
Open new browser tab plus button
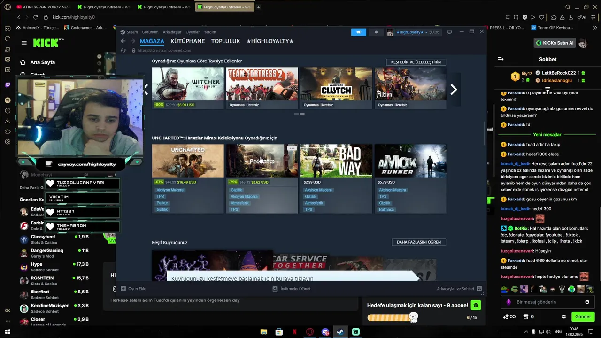coord(258,7)
